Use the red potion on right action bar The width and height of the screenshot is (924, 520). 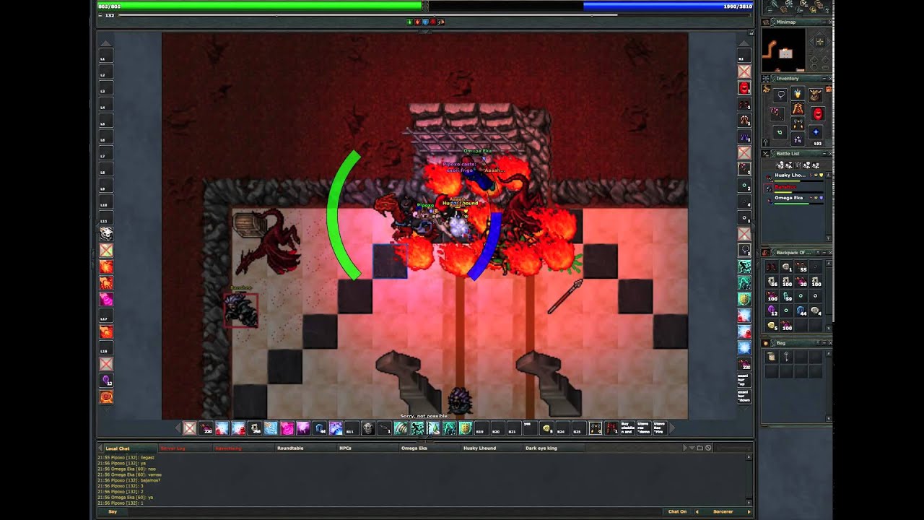coord(744,87)
